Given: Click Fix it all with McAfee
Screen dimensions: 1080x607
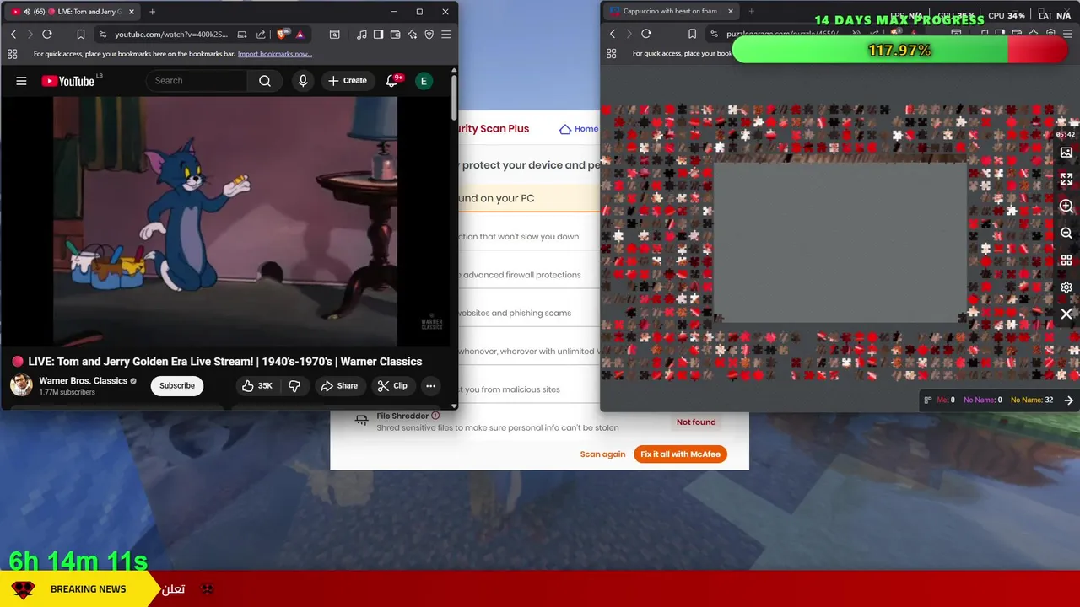Looking at the screenshot, I should 680,454.
